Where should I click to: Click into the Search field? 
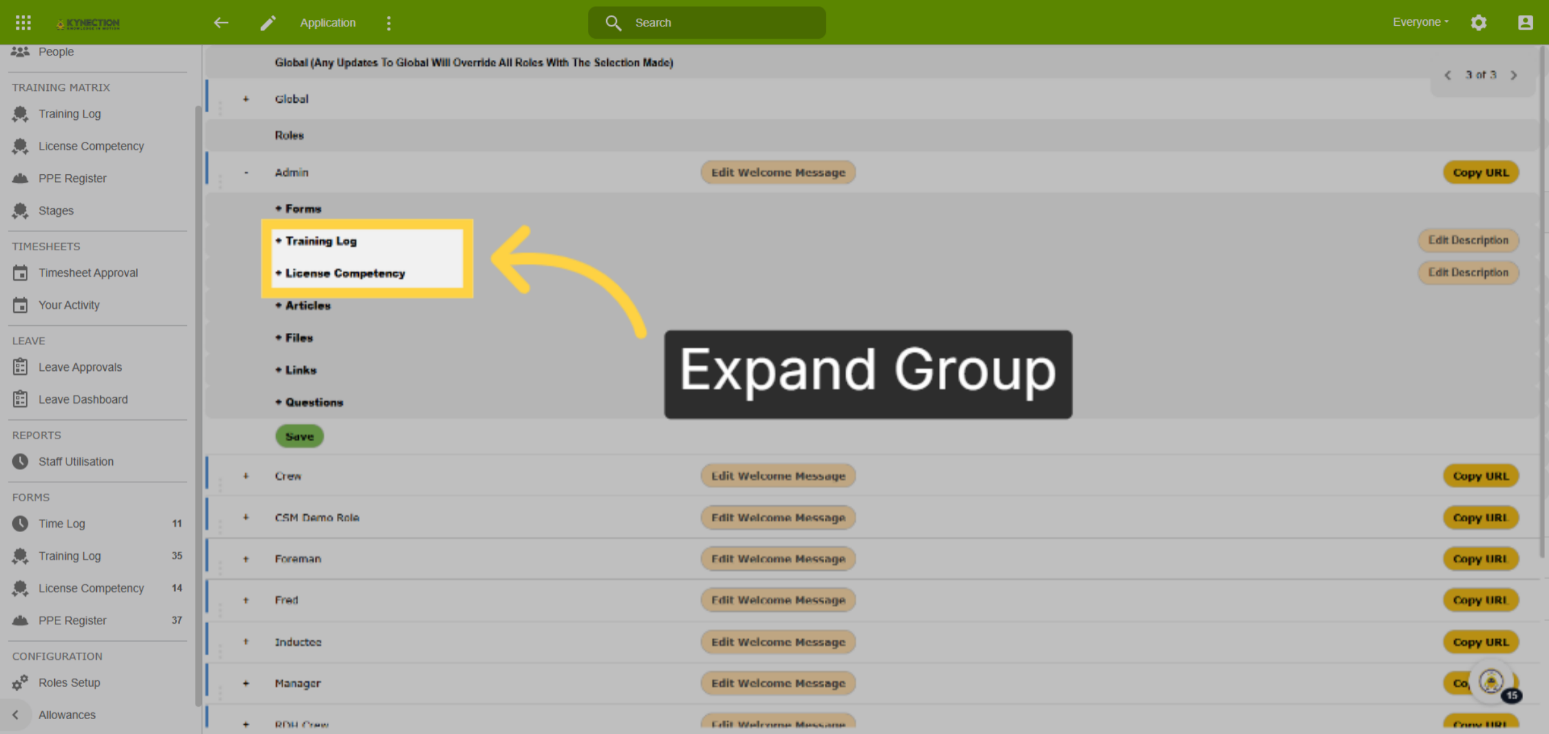[707, 23]
